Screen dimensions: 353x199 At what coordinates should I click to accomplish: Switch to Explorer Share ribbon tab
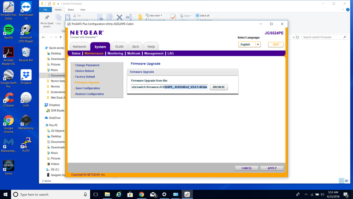coord(71,10)
